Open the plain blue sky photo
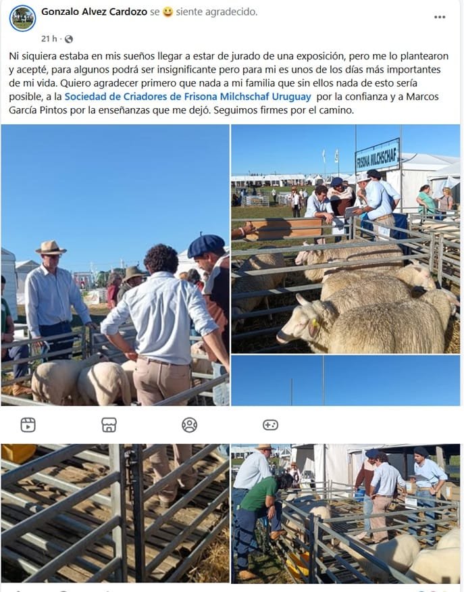Image resolution: width=464 pixels, height=592 pixels. click(346, 380)
